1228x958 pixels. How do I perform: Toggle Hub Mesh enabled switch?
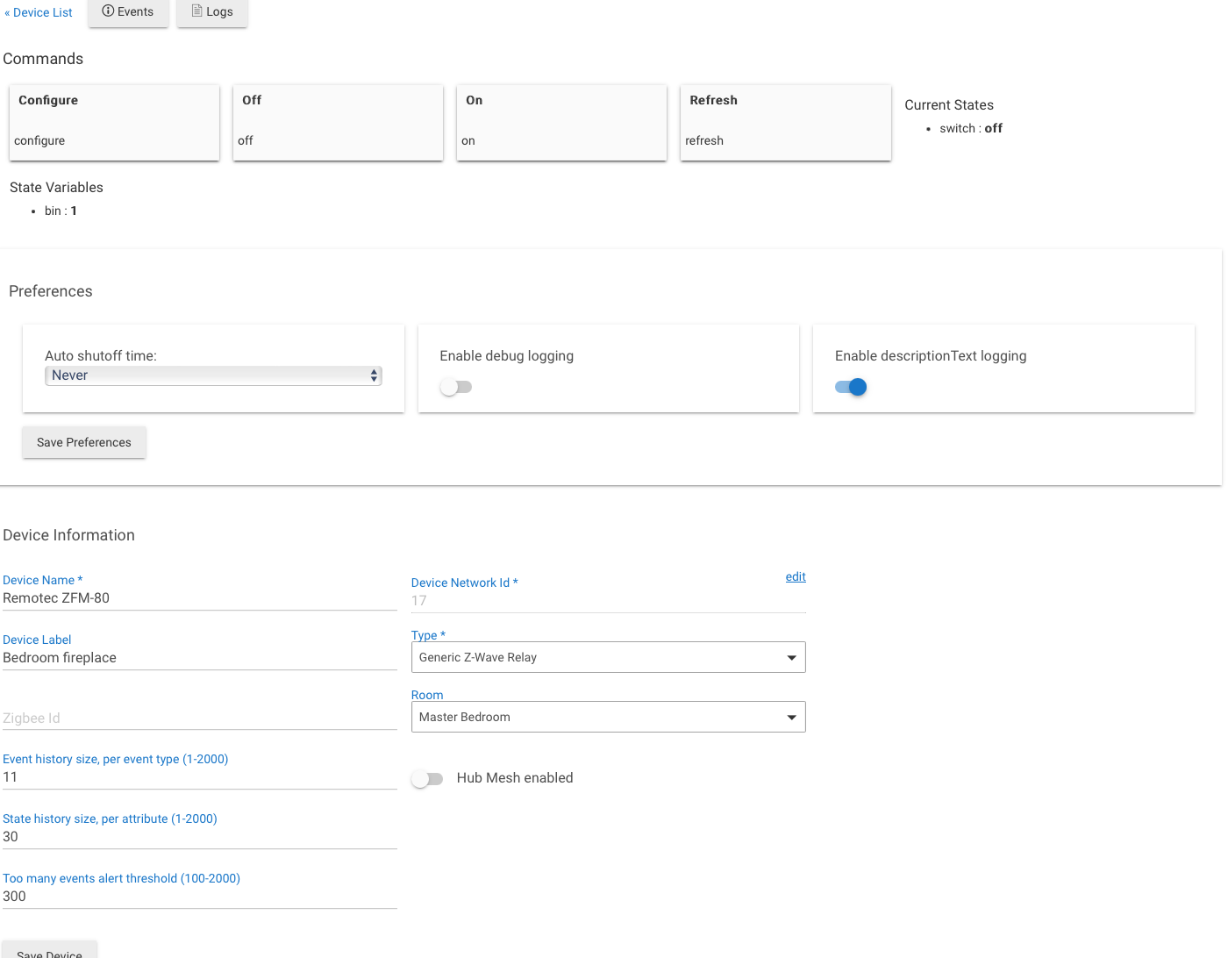coord(427,778)
